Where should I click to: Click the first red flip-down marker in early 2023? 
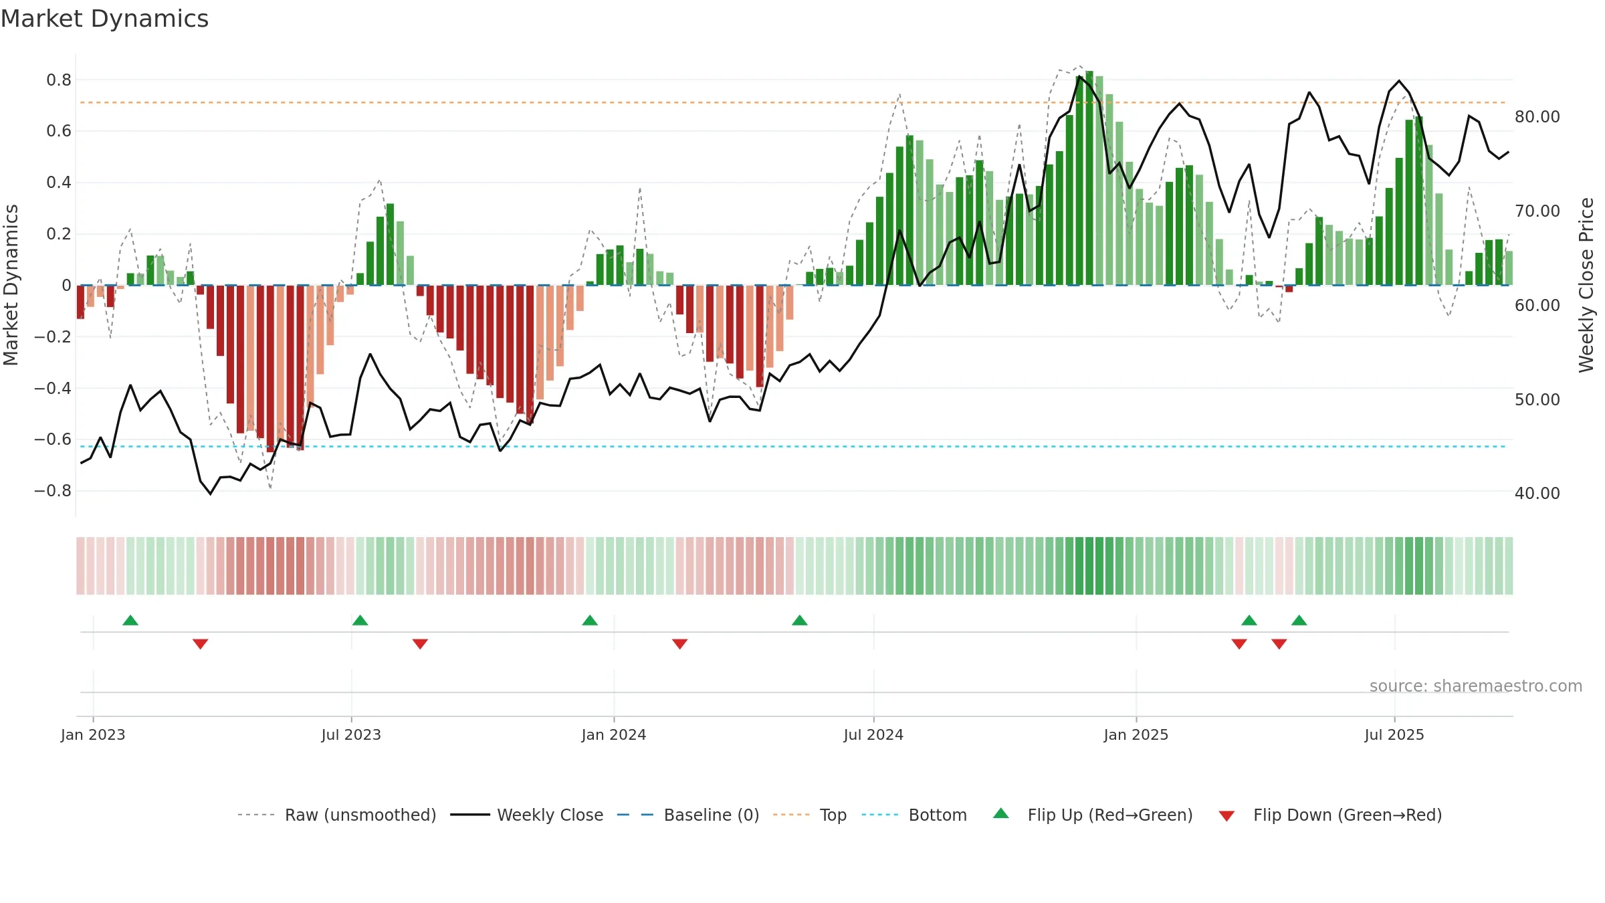coord(200,644)
